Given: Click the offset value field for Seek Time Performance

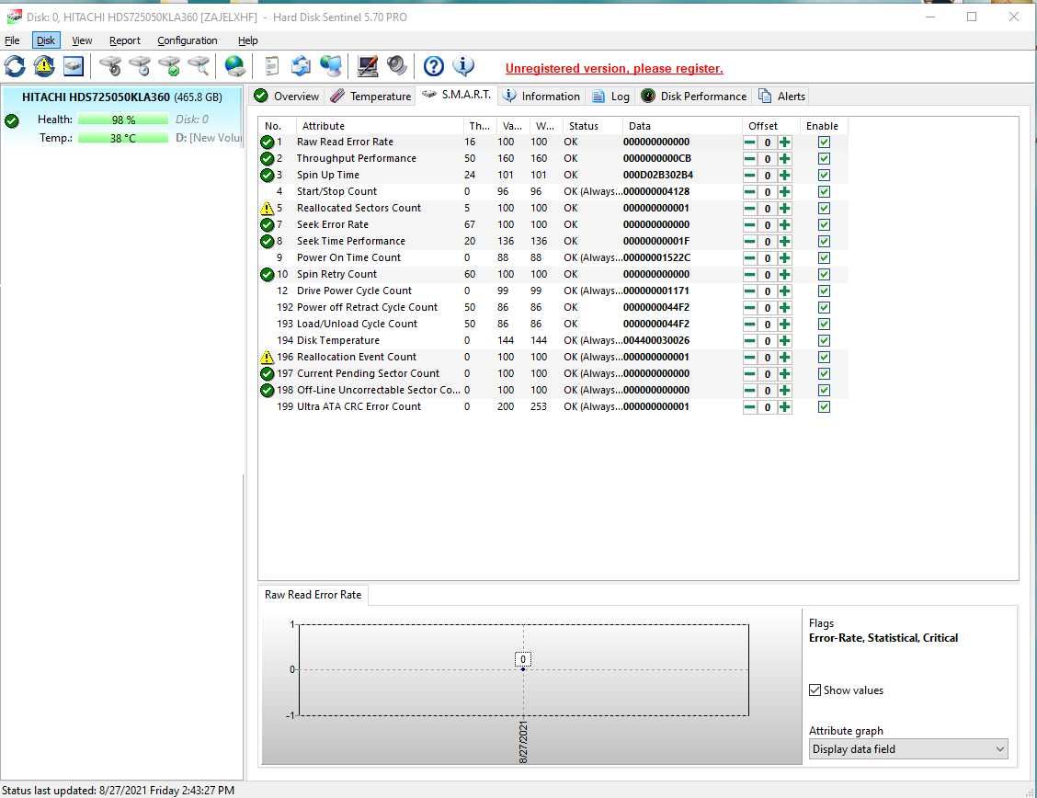Looking at the screenshot, I should pos(767,241).
